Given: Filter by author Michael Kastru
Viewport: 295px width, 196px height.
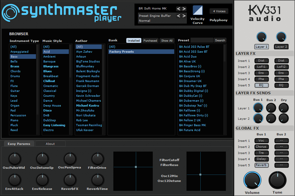Looking at the screenshot, I should (x=88, y=106).
